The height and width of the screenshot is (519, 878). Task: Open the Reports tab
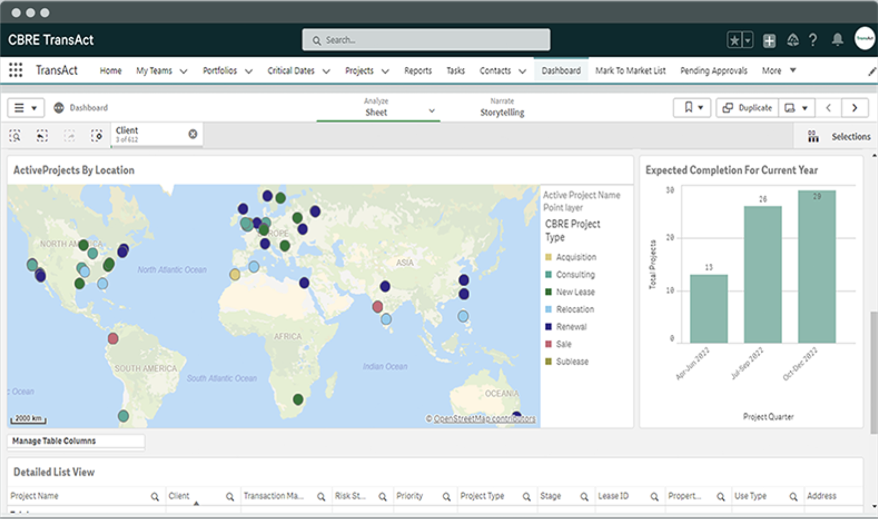coord(418,70)
